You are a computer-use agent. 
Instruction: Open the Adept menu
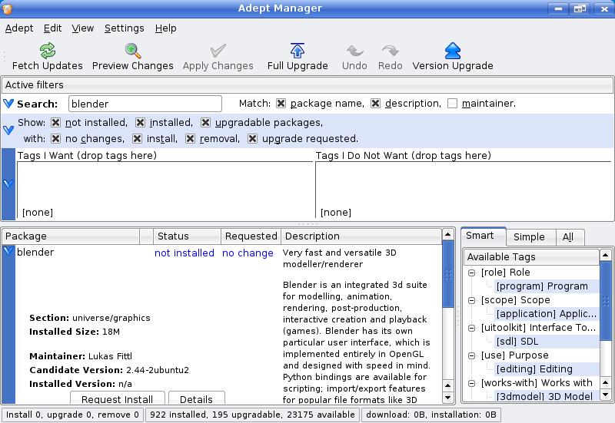19,28
